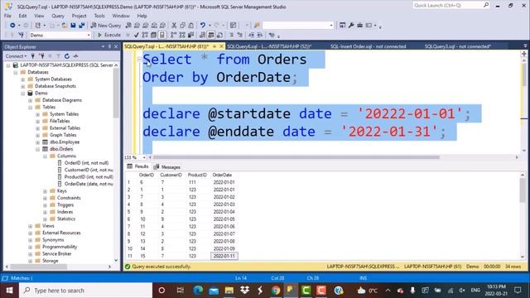The width and height of the screenshot is (530, 298).
Task: Close the SQLQuery7.sql tab
Action: tap(222, 46)
